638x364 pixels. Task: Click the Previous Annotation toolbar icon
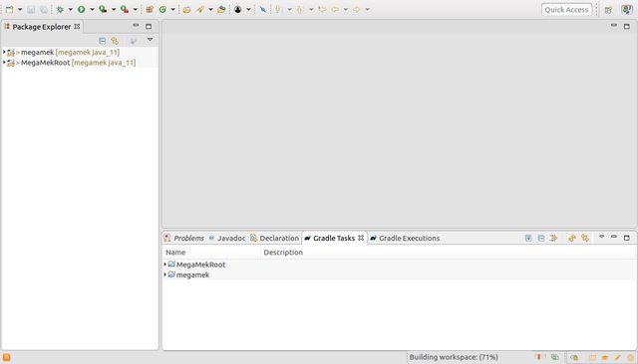(300, 9)
